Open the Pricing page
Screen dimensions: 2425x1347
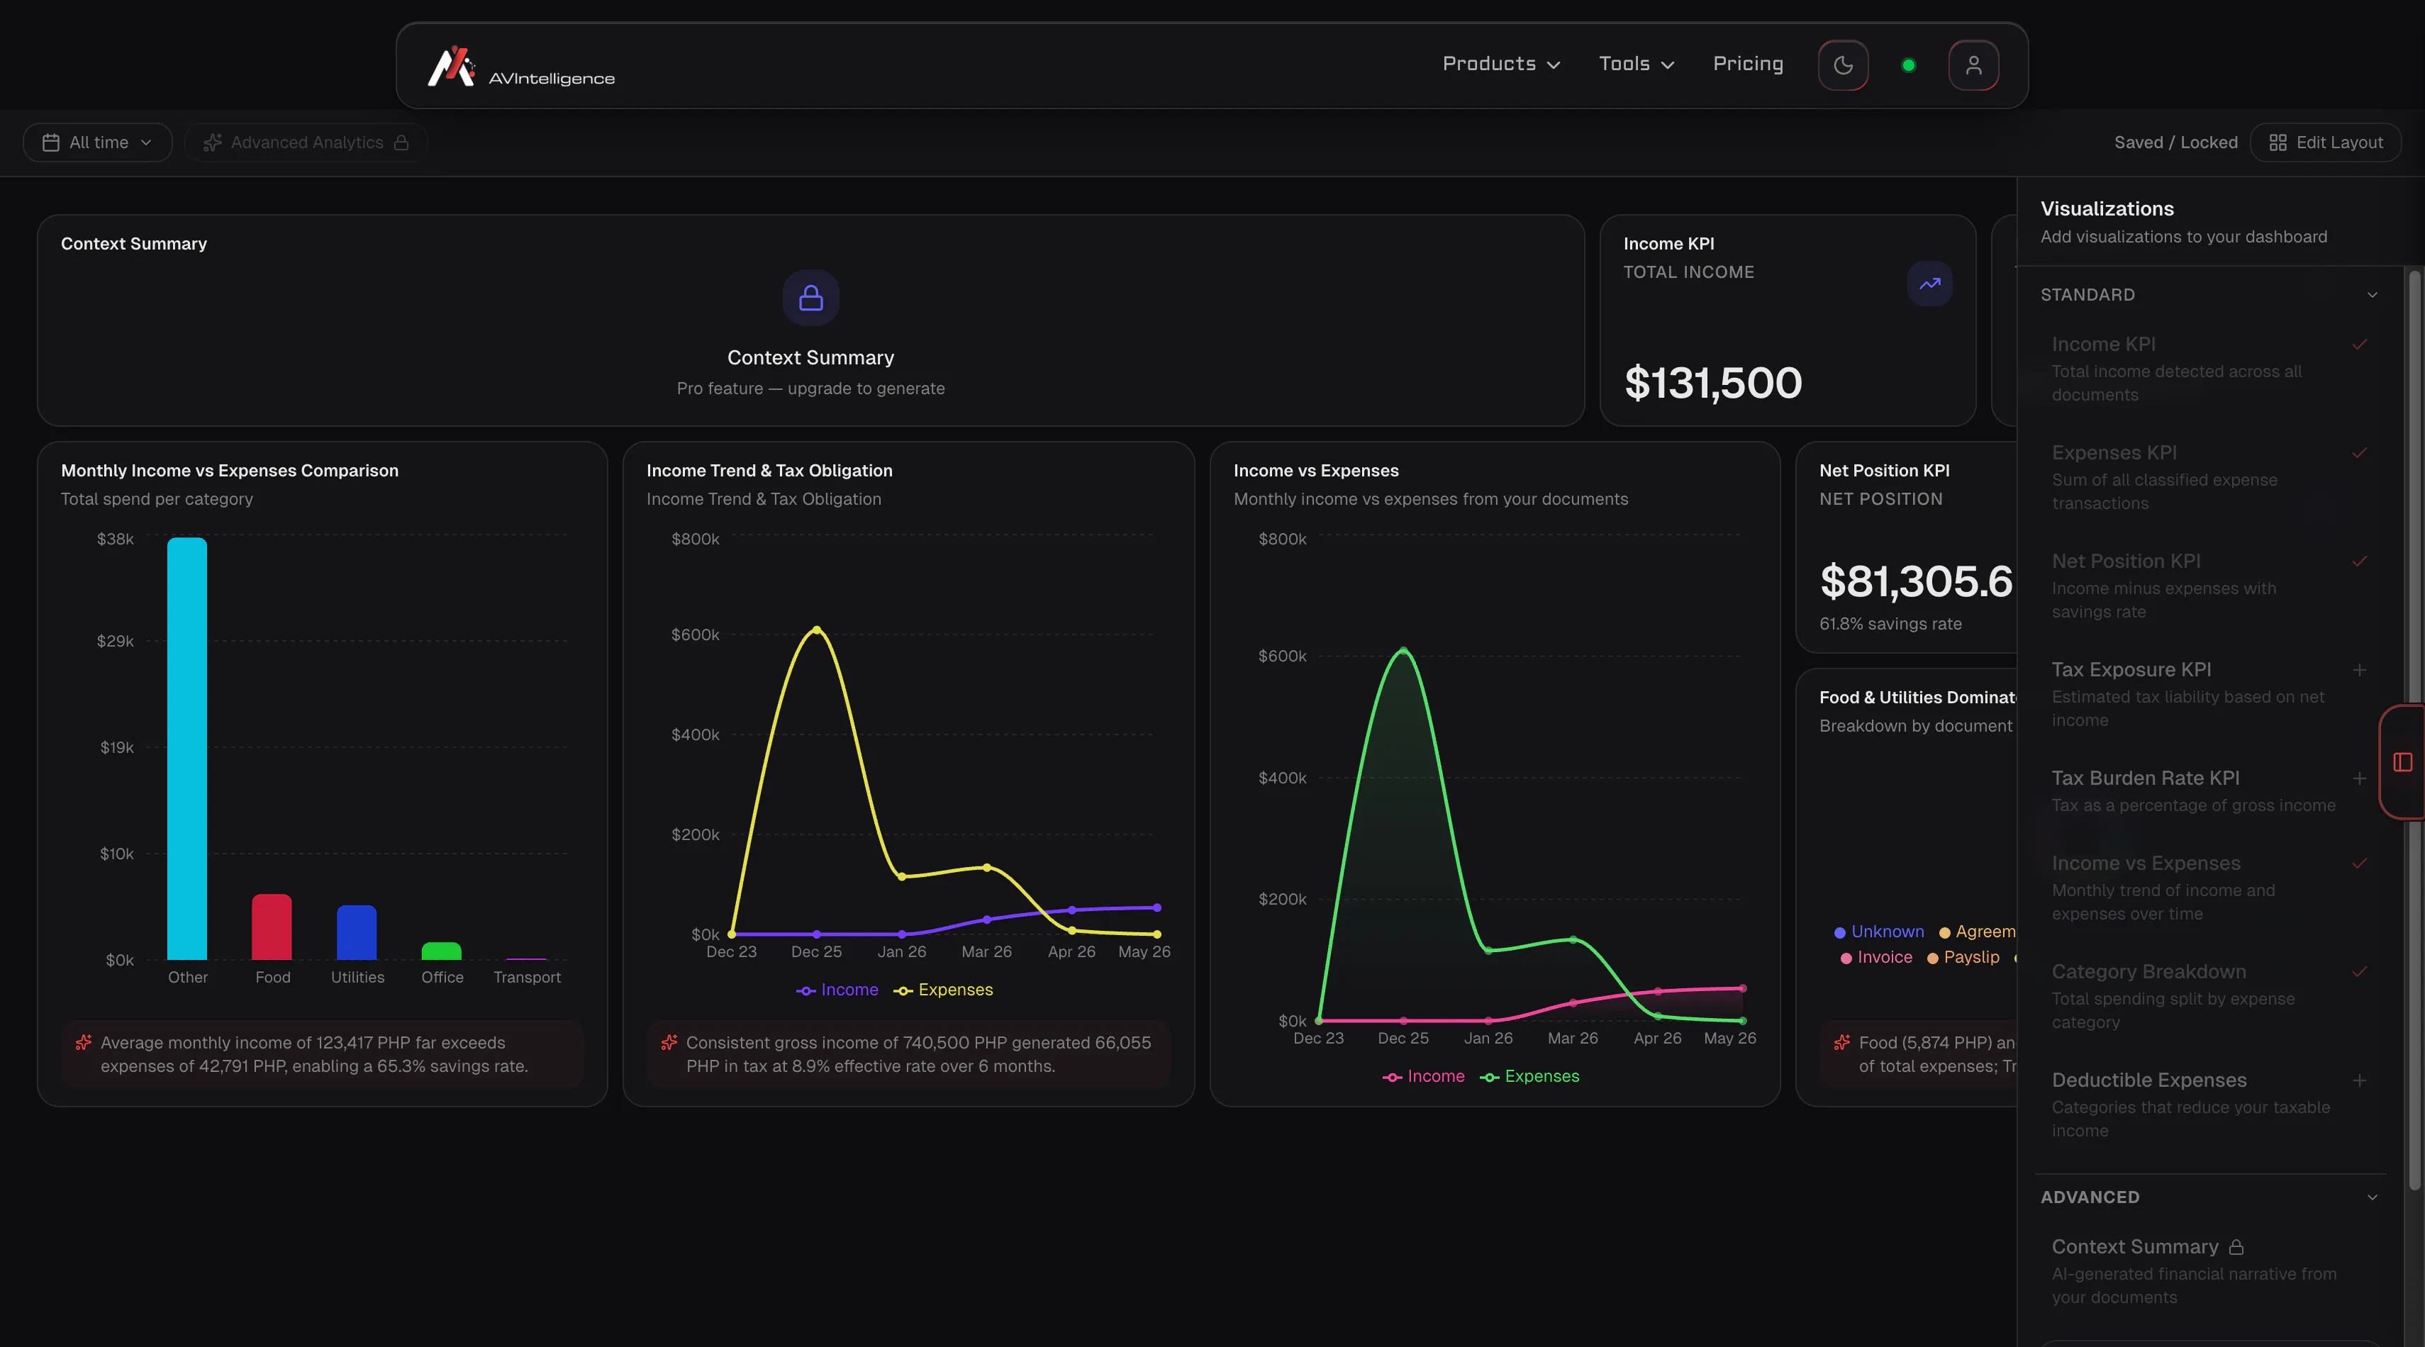click(1747, 64)
